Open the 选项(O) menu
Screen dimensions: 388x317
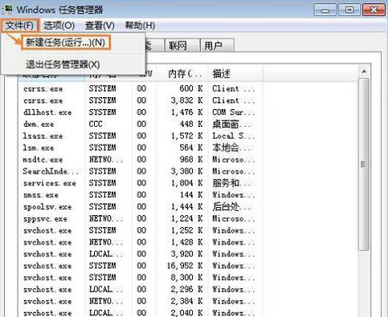pyautogui.click(x=59, y=26)
